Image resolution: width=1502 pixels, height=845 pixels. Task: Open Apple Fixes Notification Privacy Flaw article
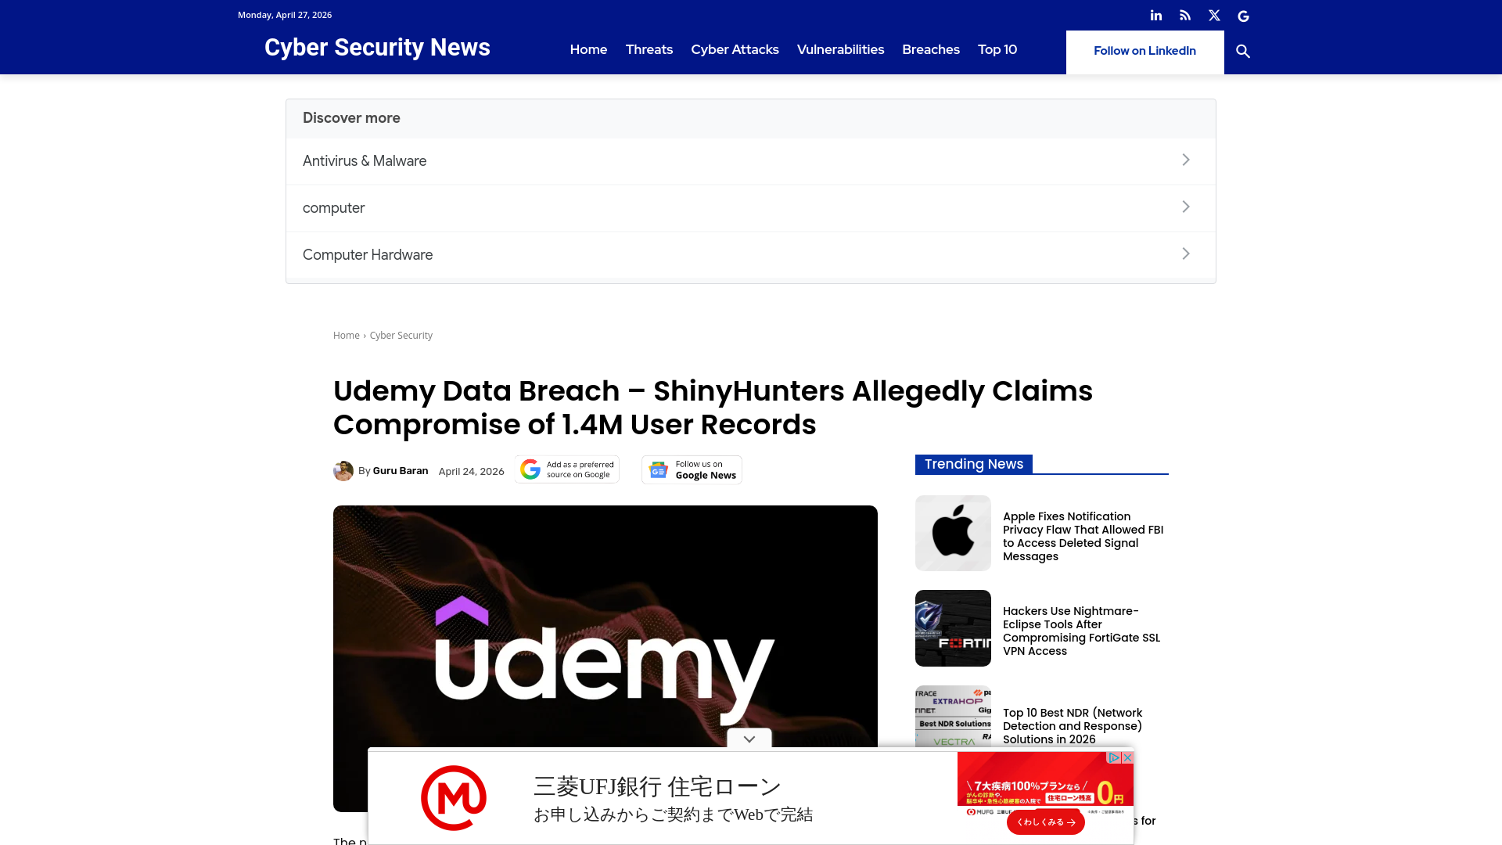click(x=1083, y=537)
